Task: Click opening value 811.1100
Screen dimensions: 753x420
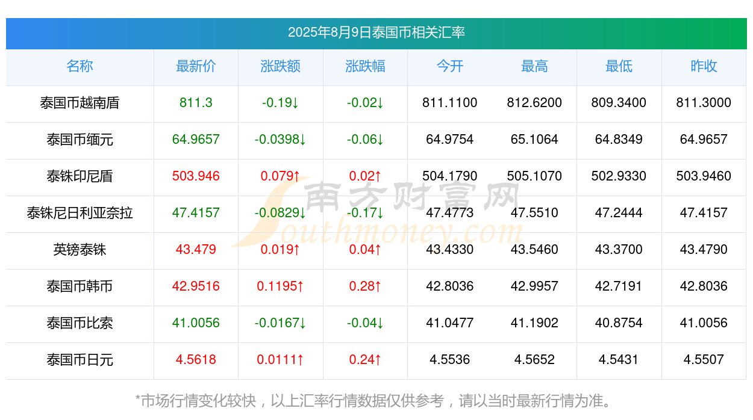Action: [450, 103]
